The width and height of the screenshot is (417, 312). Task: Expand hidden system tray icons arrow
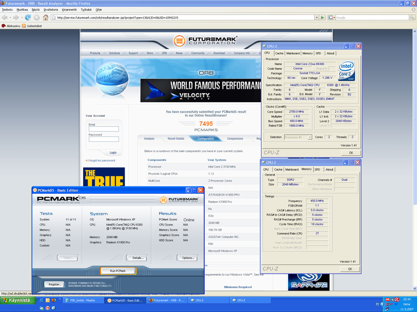382,304
